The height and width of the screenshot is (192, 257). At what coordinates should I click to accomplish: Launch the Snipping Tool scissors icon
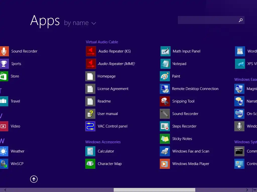click(x=165, y=101)
